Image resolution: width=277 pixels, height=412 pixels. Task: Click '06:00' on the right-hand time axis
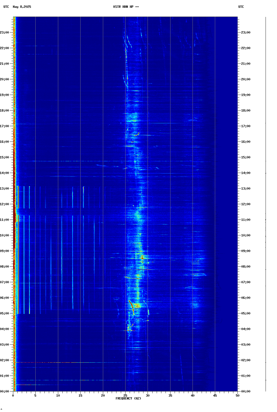tap(246, 298)
